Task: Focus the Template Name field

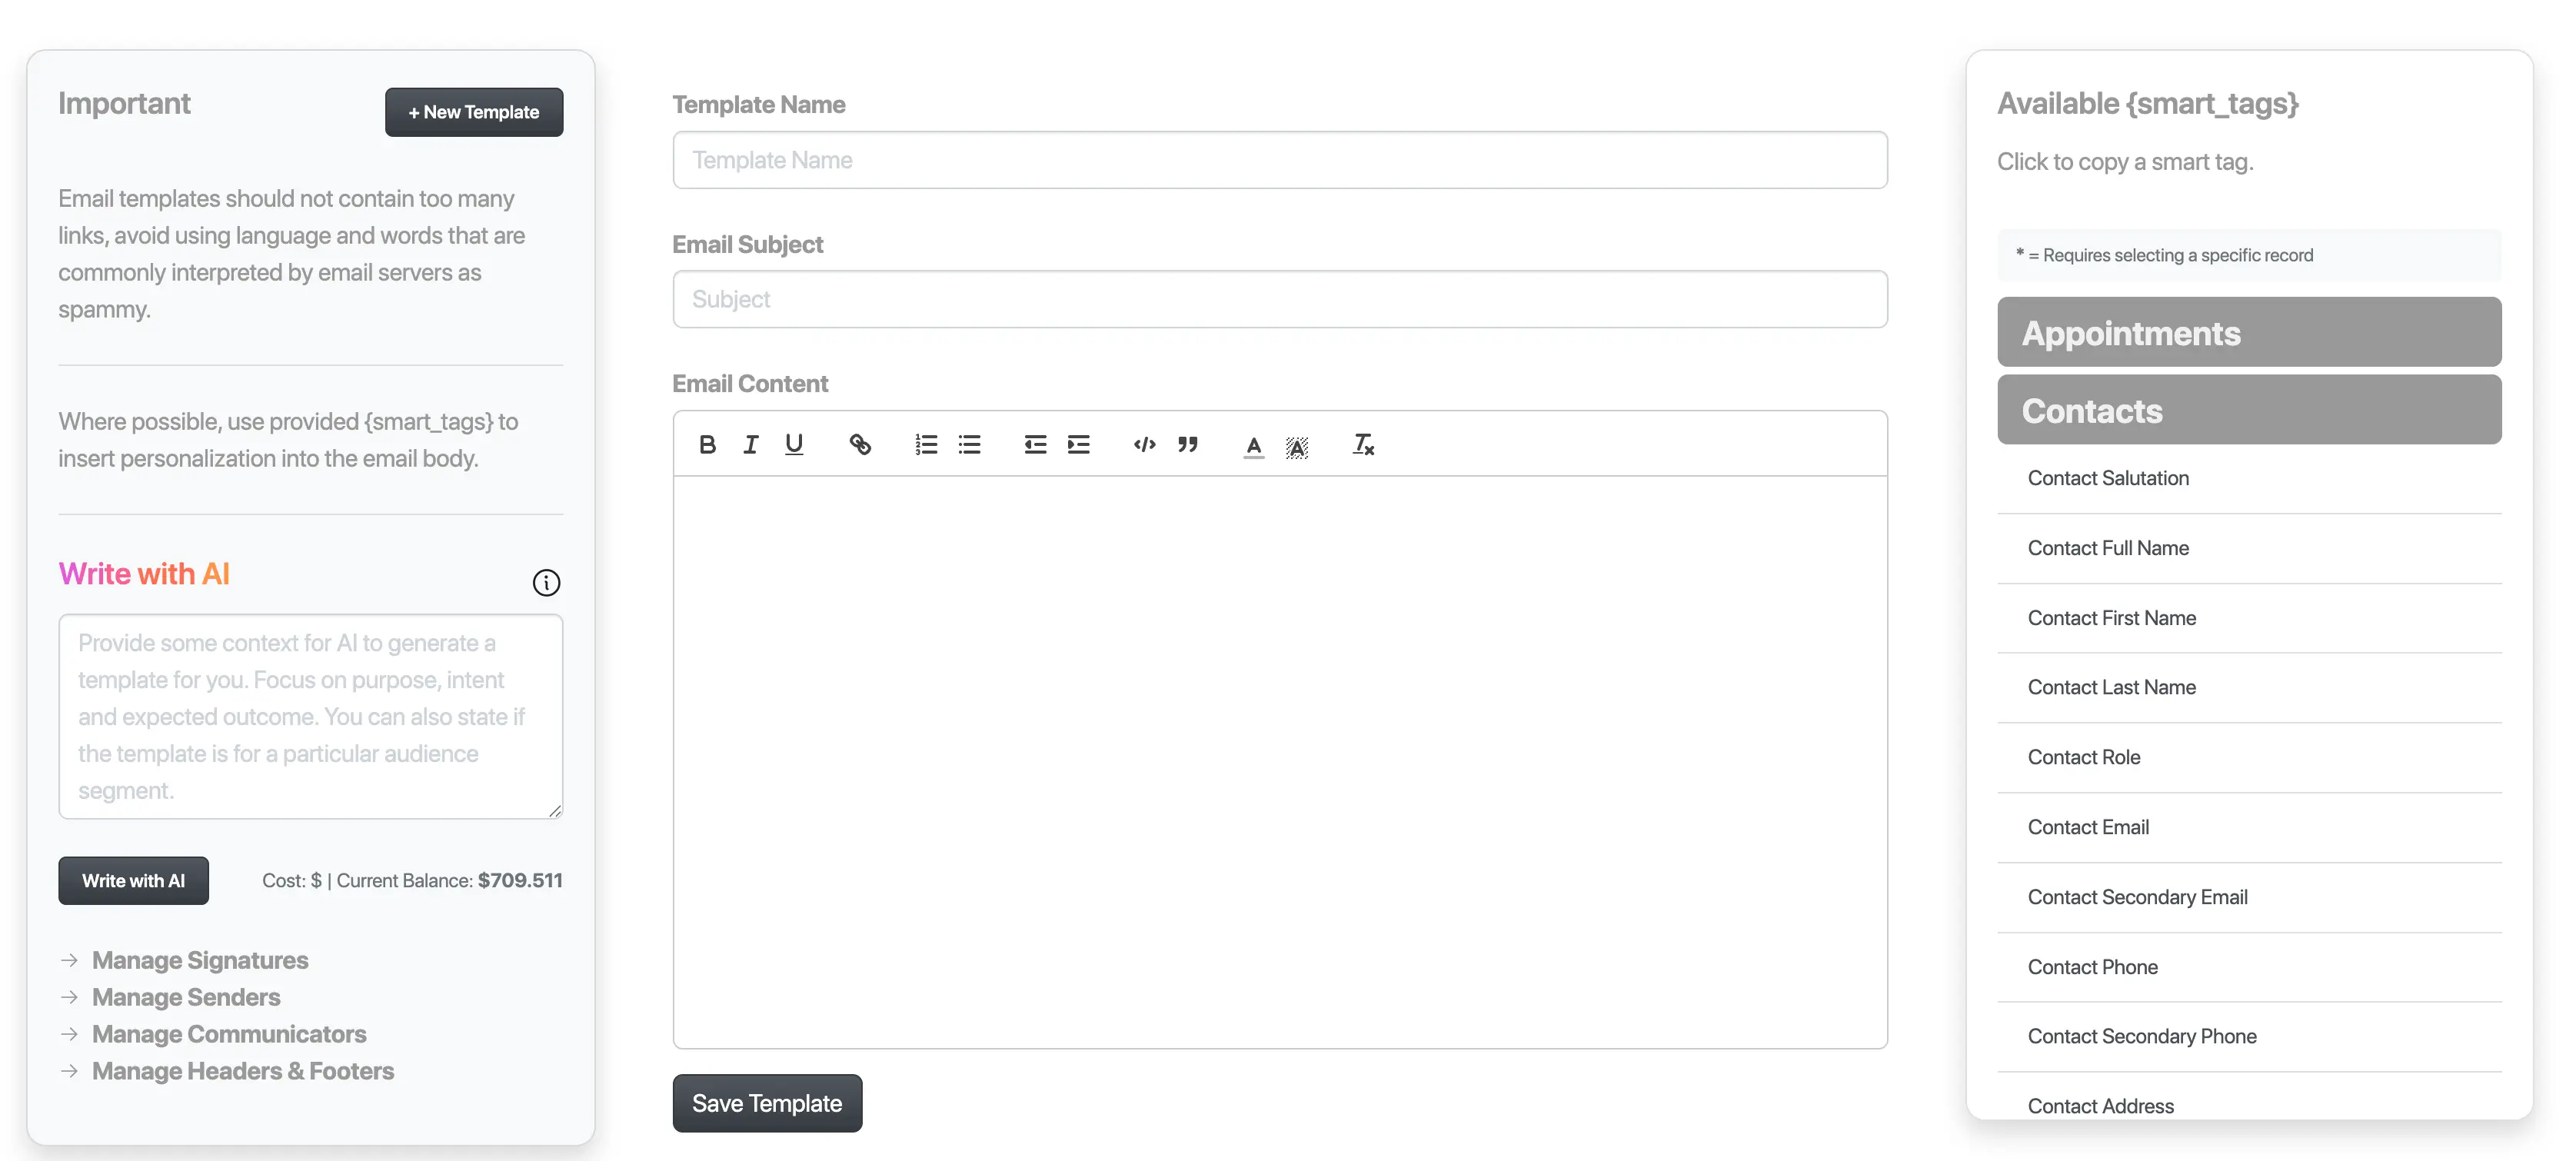Action: click(1280, 160)
